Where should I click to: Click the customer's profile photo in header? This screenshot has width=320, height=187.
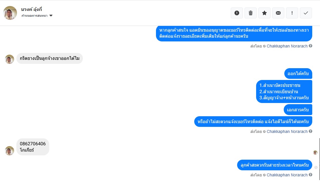(x=10, y=13)
